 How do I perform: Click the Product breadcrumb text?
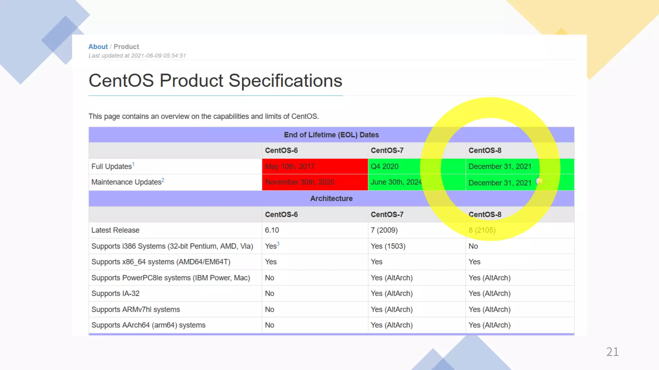click(126, 47)
